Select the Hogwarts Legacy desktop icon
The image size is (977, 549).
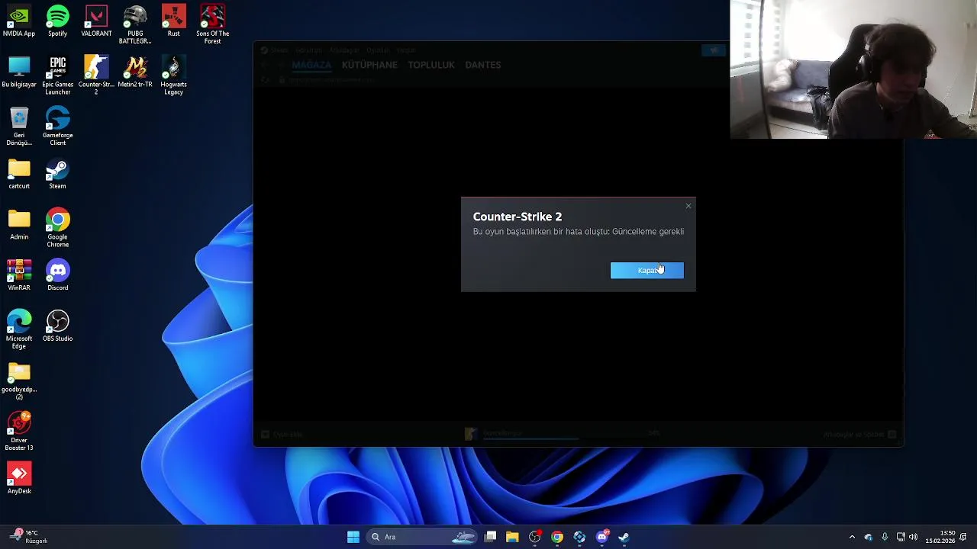(x=173, y=76)
